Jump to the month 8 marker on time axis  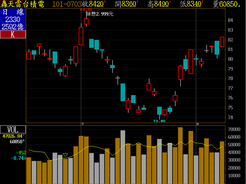coord(198,124)
